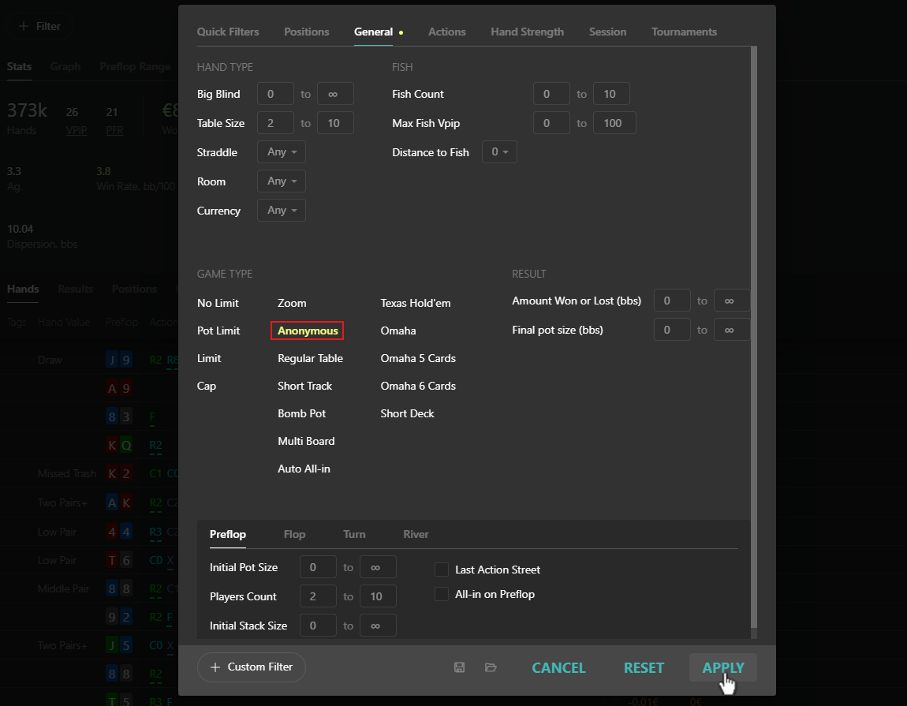Click the Players Count minimum field
The image size is (907, 706).
318,596
